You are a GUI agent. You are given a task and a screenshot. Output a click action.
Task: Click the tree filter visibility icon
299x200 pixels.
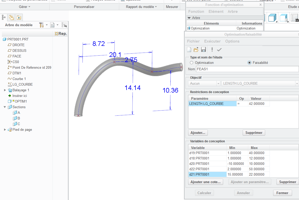(64, 25)
